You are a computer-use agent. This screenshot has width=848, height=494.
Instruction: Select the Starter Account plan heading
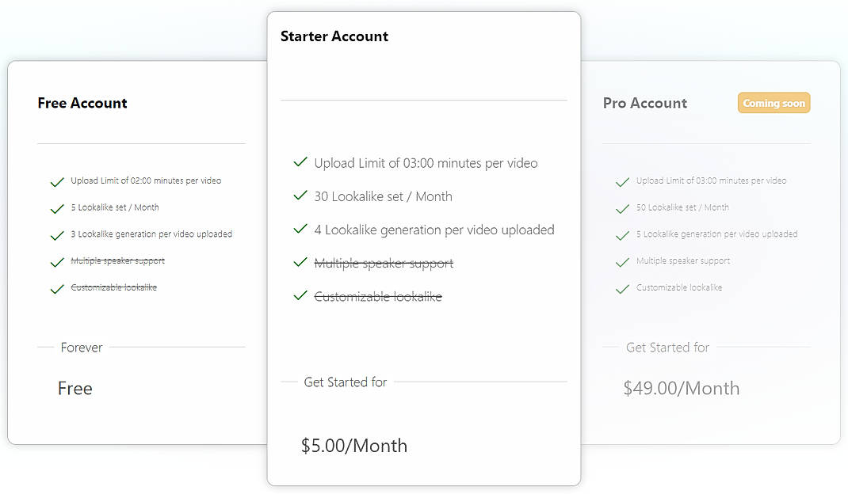point(334,36)
